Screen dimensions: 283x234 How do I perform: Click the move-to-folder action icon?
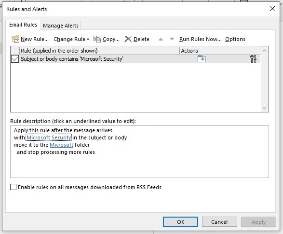tap(202, 59)
